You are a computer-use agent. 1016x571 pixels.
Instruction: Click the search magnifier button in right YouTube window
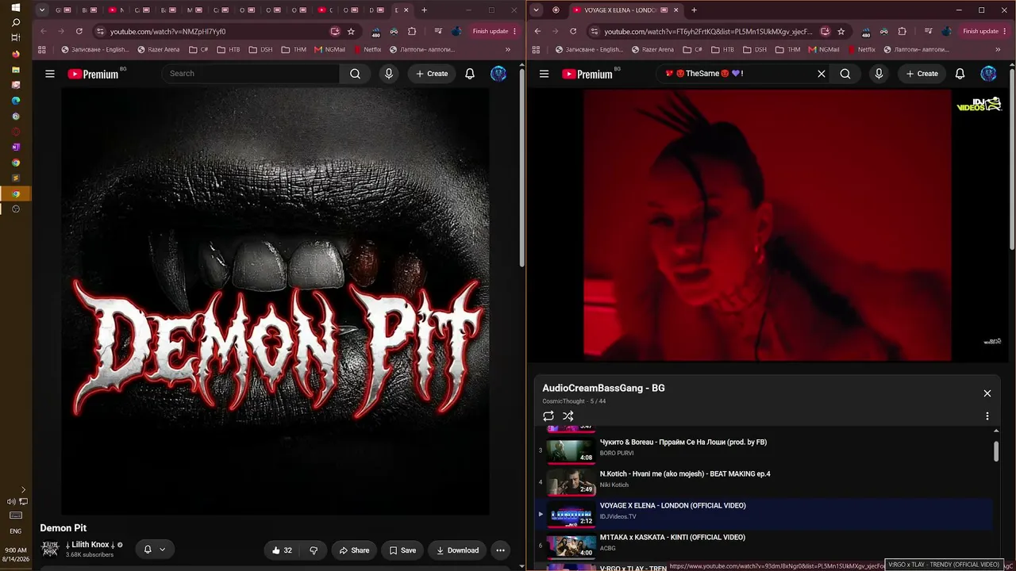coord(845,74)
